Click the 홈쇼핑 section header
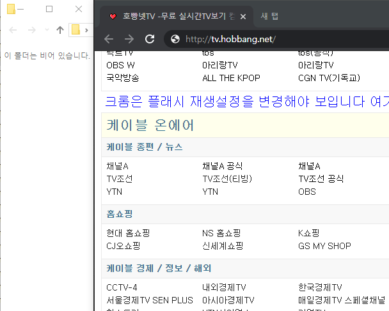Viewport: 389px width, 311px height. click(120, 214)
